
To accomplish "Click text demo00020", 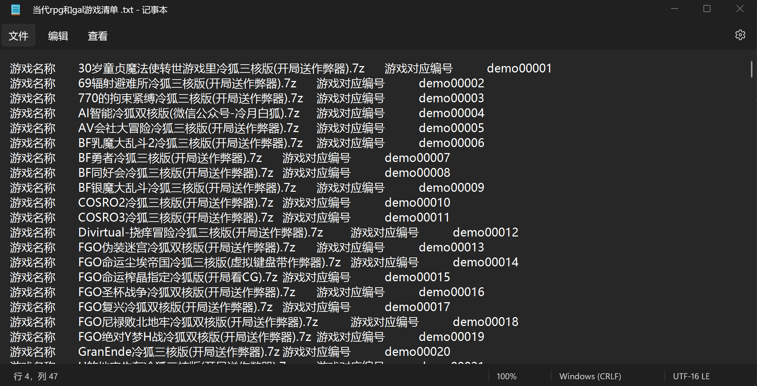I will coord(417,352).
